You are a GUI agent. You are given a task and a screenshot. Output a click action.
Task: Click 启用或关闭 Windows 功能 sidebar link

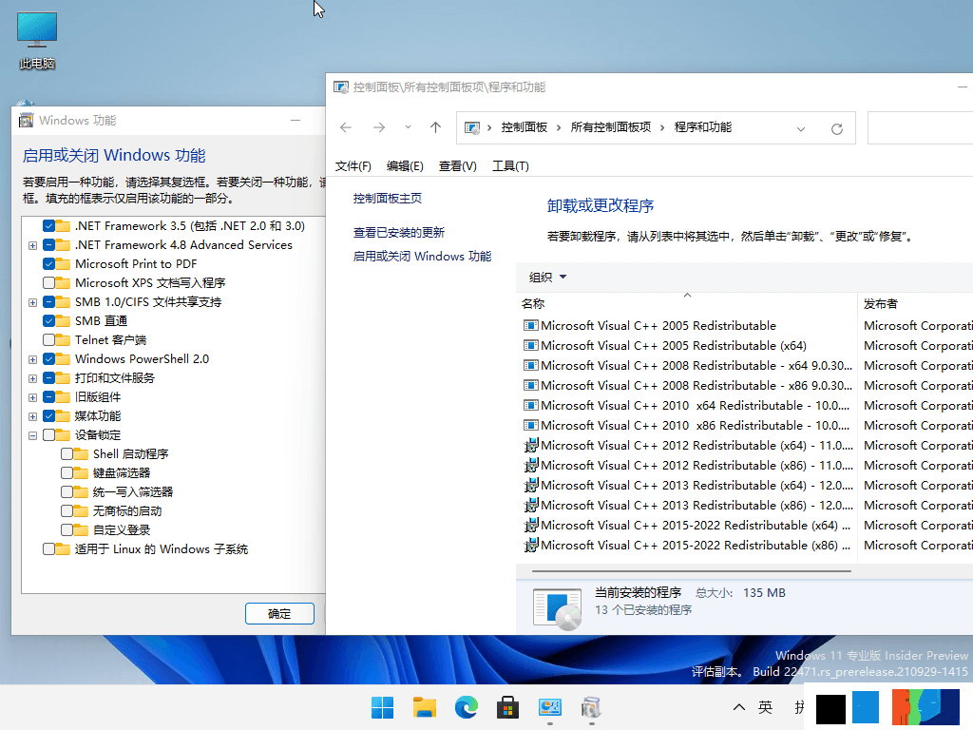[422, 256]
